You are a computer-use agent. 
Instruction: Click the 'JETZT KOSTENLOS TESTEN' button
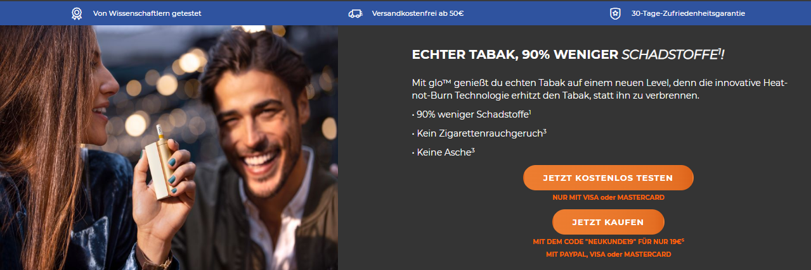(x=608, y=178)
